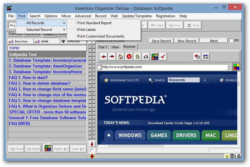
Task: Select Print Labels menu item
Action: tap(104, 30)
